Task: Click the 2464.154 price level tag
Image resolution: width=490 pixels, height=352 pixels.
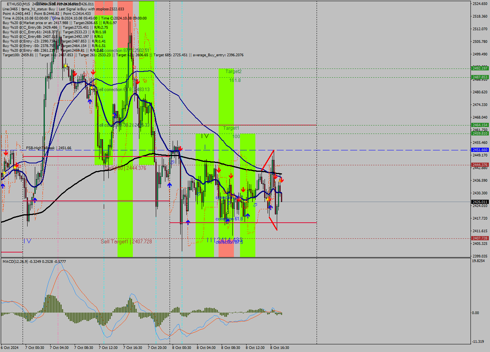Action: [x=480, y=125]
